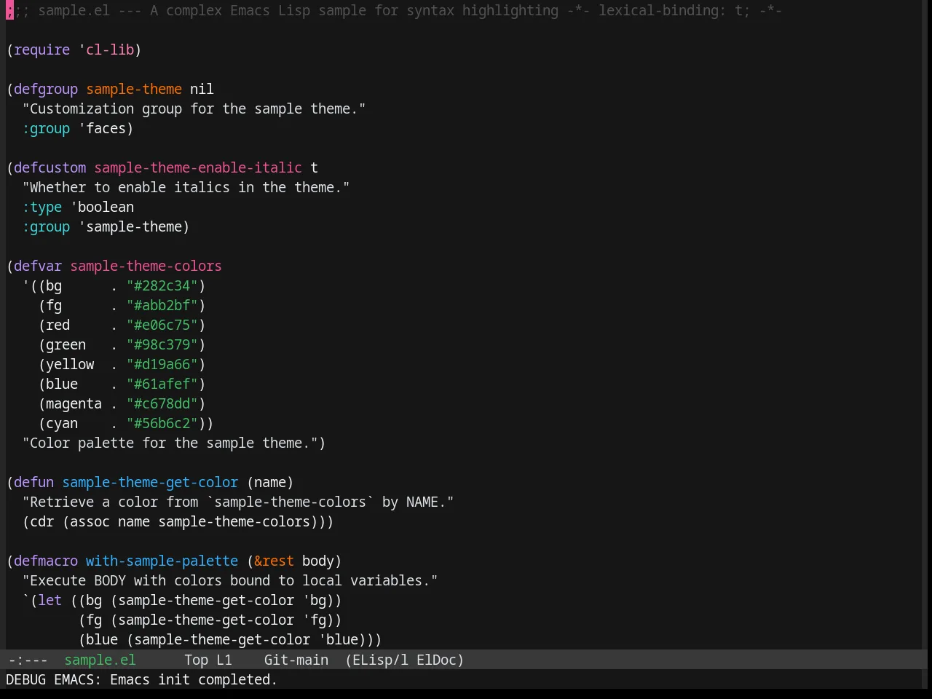Image resolution: width=932 pixels, height=699 pixels.
Task: Click the 'yellow' key in the color list
Action: [70, 364]
